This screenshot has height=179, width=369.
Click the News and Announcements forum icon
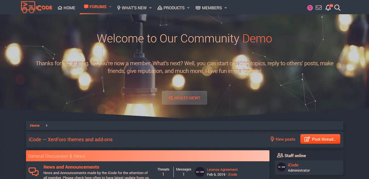(34, 172)
